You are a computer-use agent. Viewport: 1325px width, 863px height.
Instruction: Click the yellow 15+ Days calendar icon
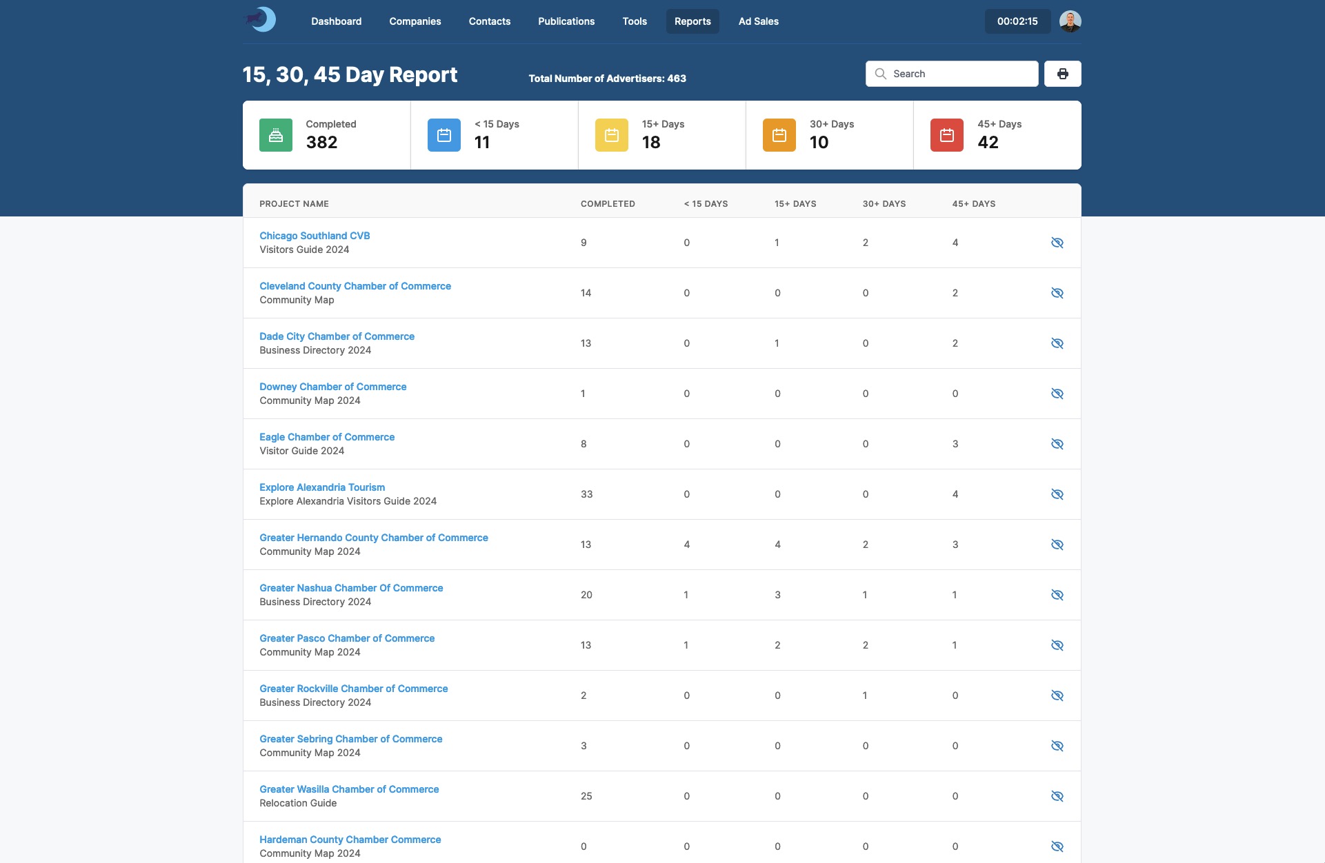pos(612,135)
